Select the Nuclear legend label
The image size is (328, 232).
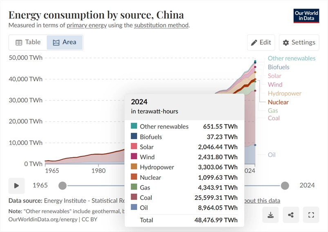click(x=278, y=102)
